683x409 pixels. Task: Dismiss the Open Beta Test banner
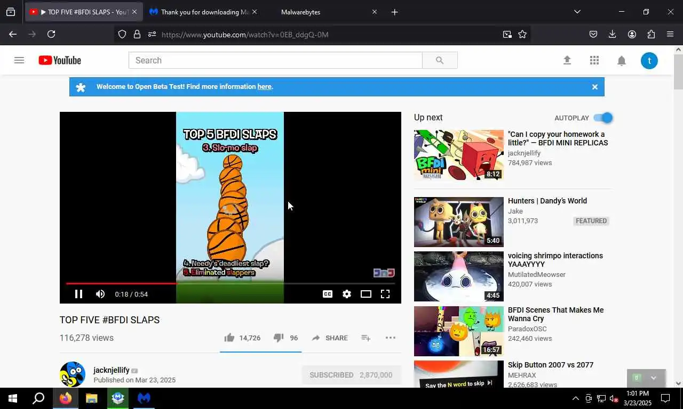(595, 87)
